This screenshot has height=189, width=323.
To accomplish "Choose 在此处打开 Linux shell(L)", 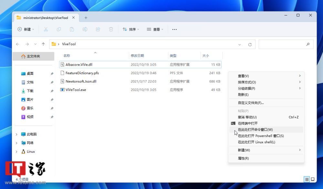I will click(x=266, y=142).
